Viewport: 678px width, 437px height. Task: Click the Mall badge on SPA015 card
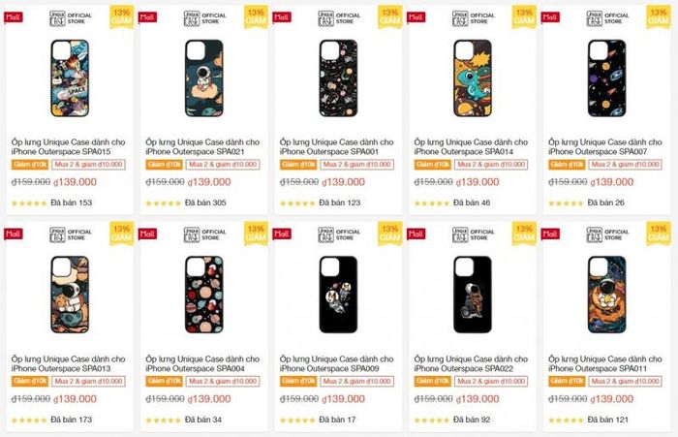13,17
